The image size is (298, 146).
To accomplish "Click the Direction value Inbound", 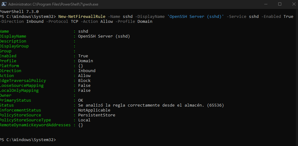I will point(87,71).
